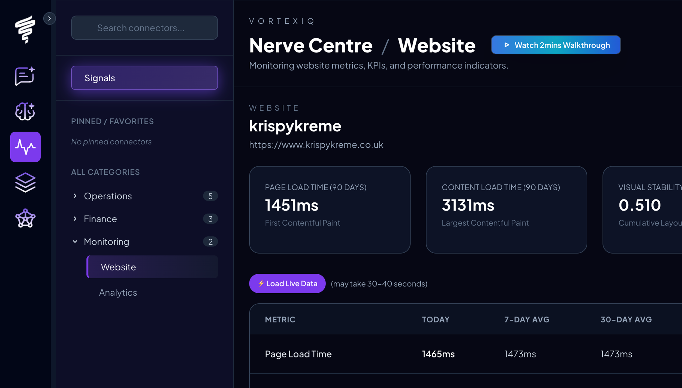Open the krispykreme.co.uk URL
Image resolution: width=682 pixels, height=388 pixels.
(316, 145)
